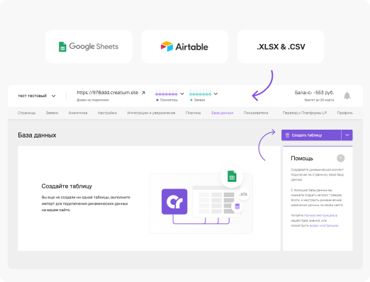Open Интеграции и уведомления tab

[x=151, y=113]
